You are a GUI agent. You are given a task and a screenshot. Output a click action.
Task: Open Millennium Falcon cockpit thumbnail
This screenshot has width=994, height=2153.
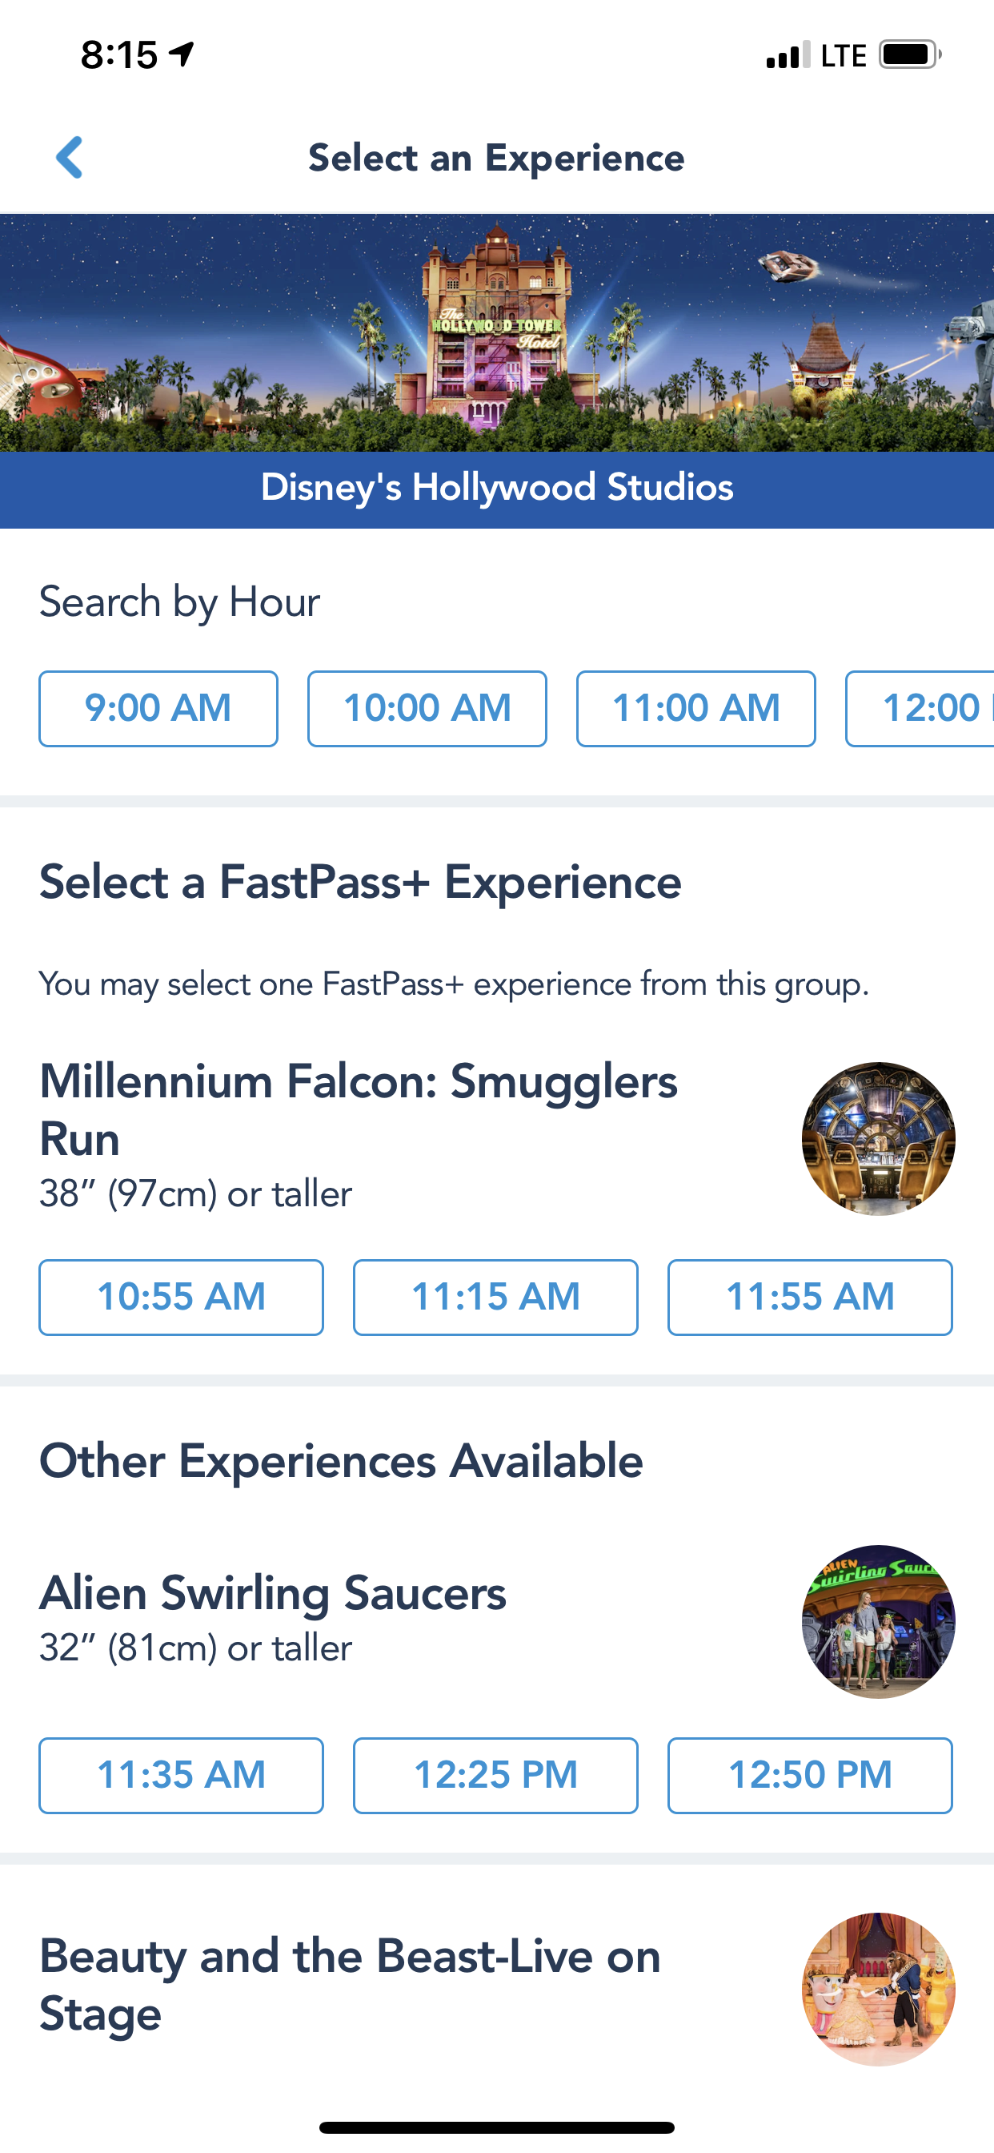[x=878, y=1138]
